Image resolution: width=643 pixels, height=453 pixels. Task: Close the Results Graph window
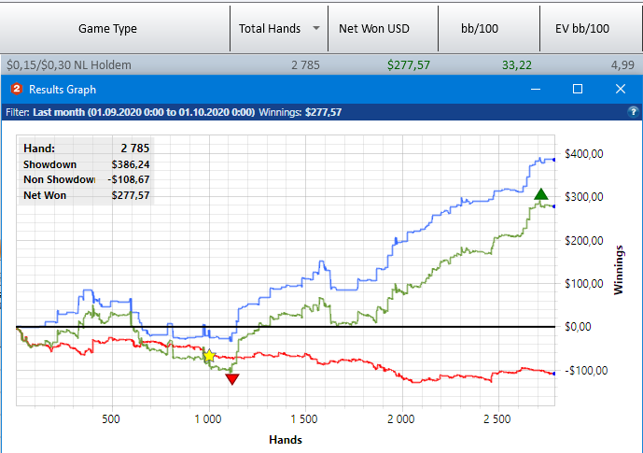(x=621, y=89)
